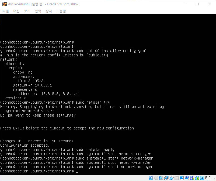Open the 입력 menu
The width and height of the screenshot is (216, 181).
point(38,11)
